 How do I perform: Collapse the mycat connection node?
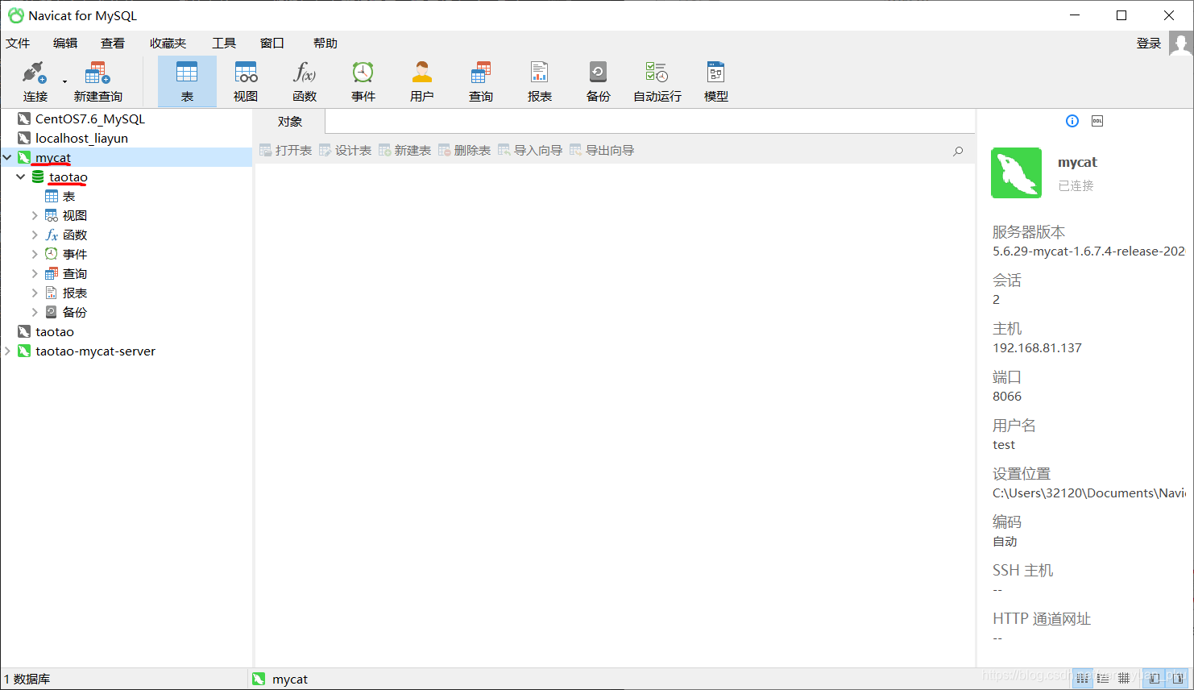coord(7,157)
